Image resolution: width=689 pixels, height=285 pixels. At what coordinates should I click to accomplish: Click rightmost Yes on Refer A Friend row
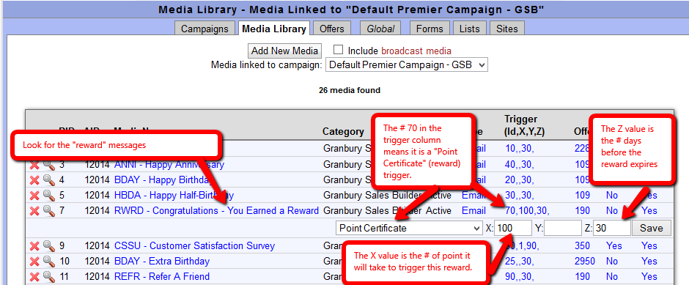point(649,277)
